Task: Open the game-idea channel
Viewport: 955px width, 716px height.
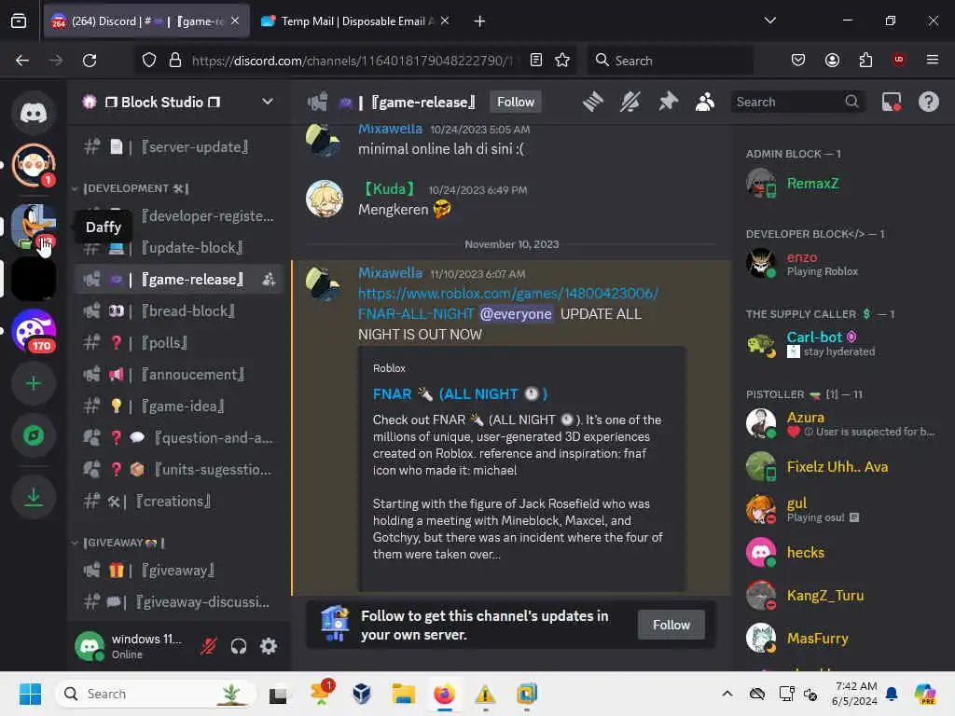Action: tap(179, 406)
